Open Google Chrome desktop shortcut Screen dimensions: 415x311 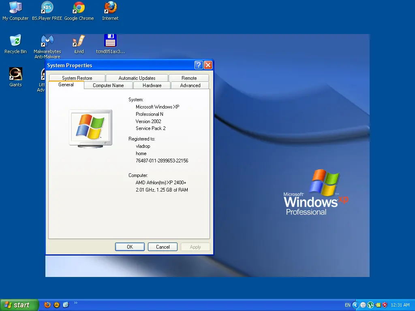click(x=79, y=8)
